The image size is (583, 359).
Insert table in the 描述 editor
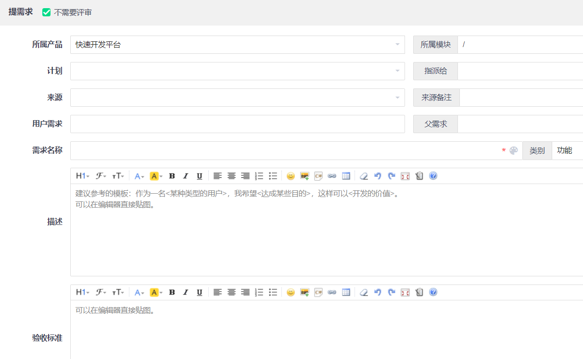[x=346, y=176]
